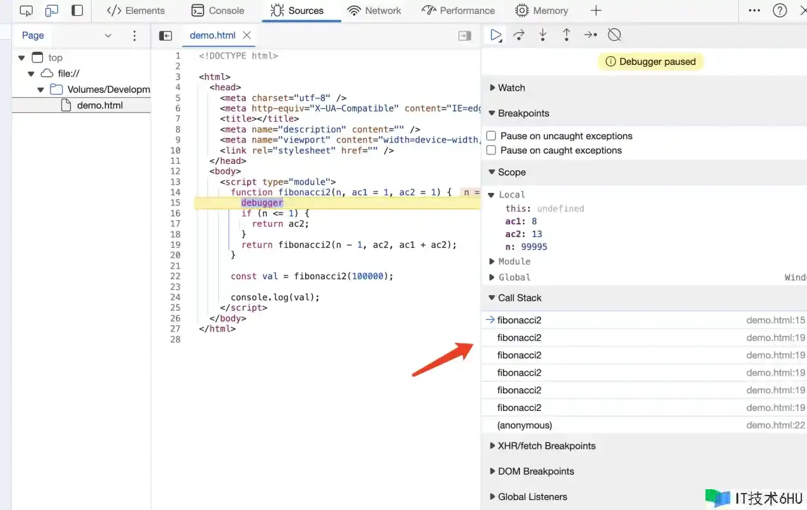Close the demo.html editor tab
807x510 pixels.
(247, 35)
